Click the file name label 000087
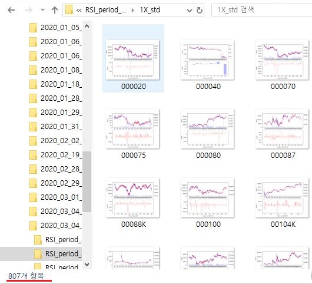Image resolution: width=312 pixels, height=284 pixels. [283, 155]
